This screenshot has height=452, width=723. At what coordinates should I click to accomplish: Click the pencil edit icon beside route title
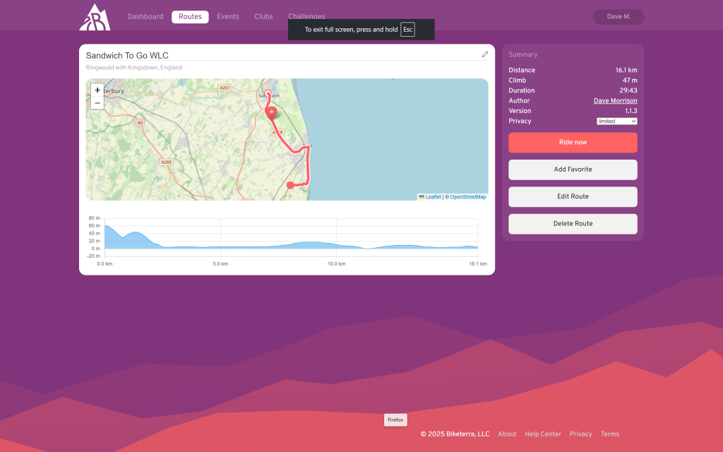485,54
